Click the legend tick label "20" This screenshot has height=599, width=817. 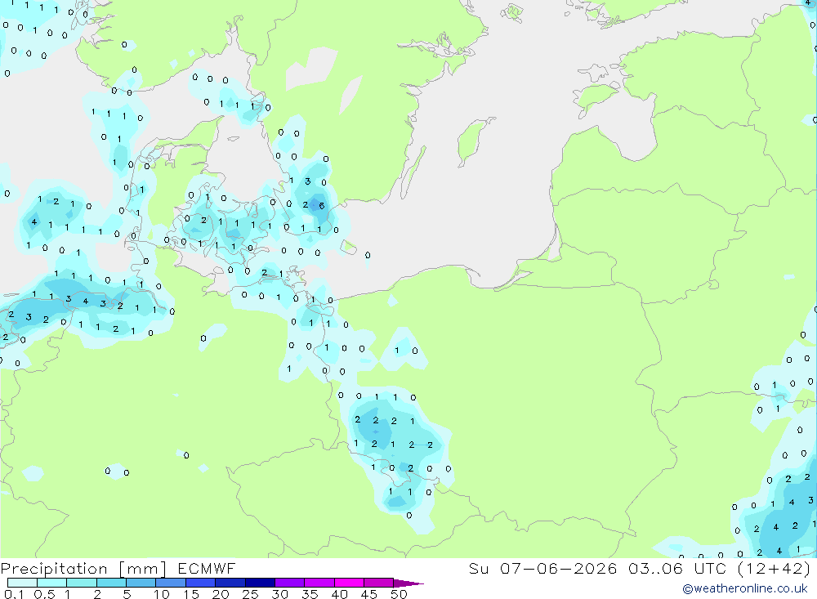tap(221, 594)
